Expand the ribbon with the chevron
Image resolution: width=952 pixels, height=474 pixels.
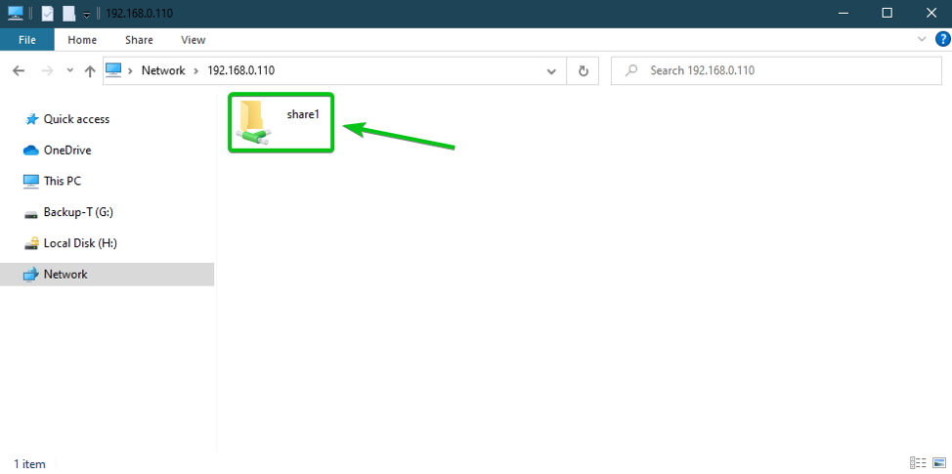923,39
